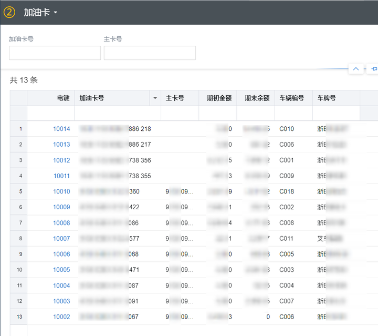The width and height of the screenshot is (378, 336).
Task: Click the filter cell under 电键 column
Action: (x=51, y=113)
